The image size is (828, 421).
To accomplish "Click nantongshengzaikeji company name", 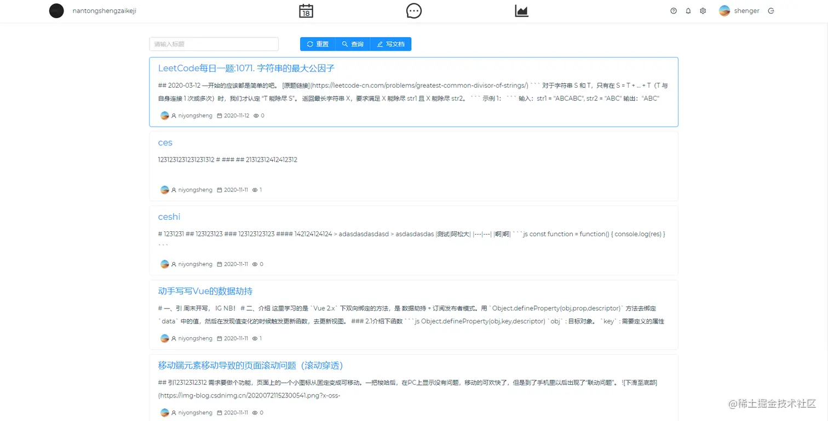I will (104, 11).
